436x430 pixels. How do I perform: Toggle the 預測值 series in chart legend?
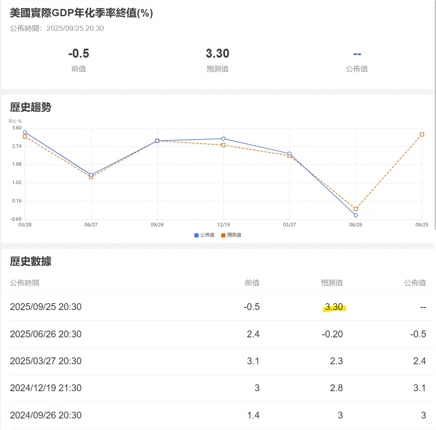coord(231,235)
